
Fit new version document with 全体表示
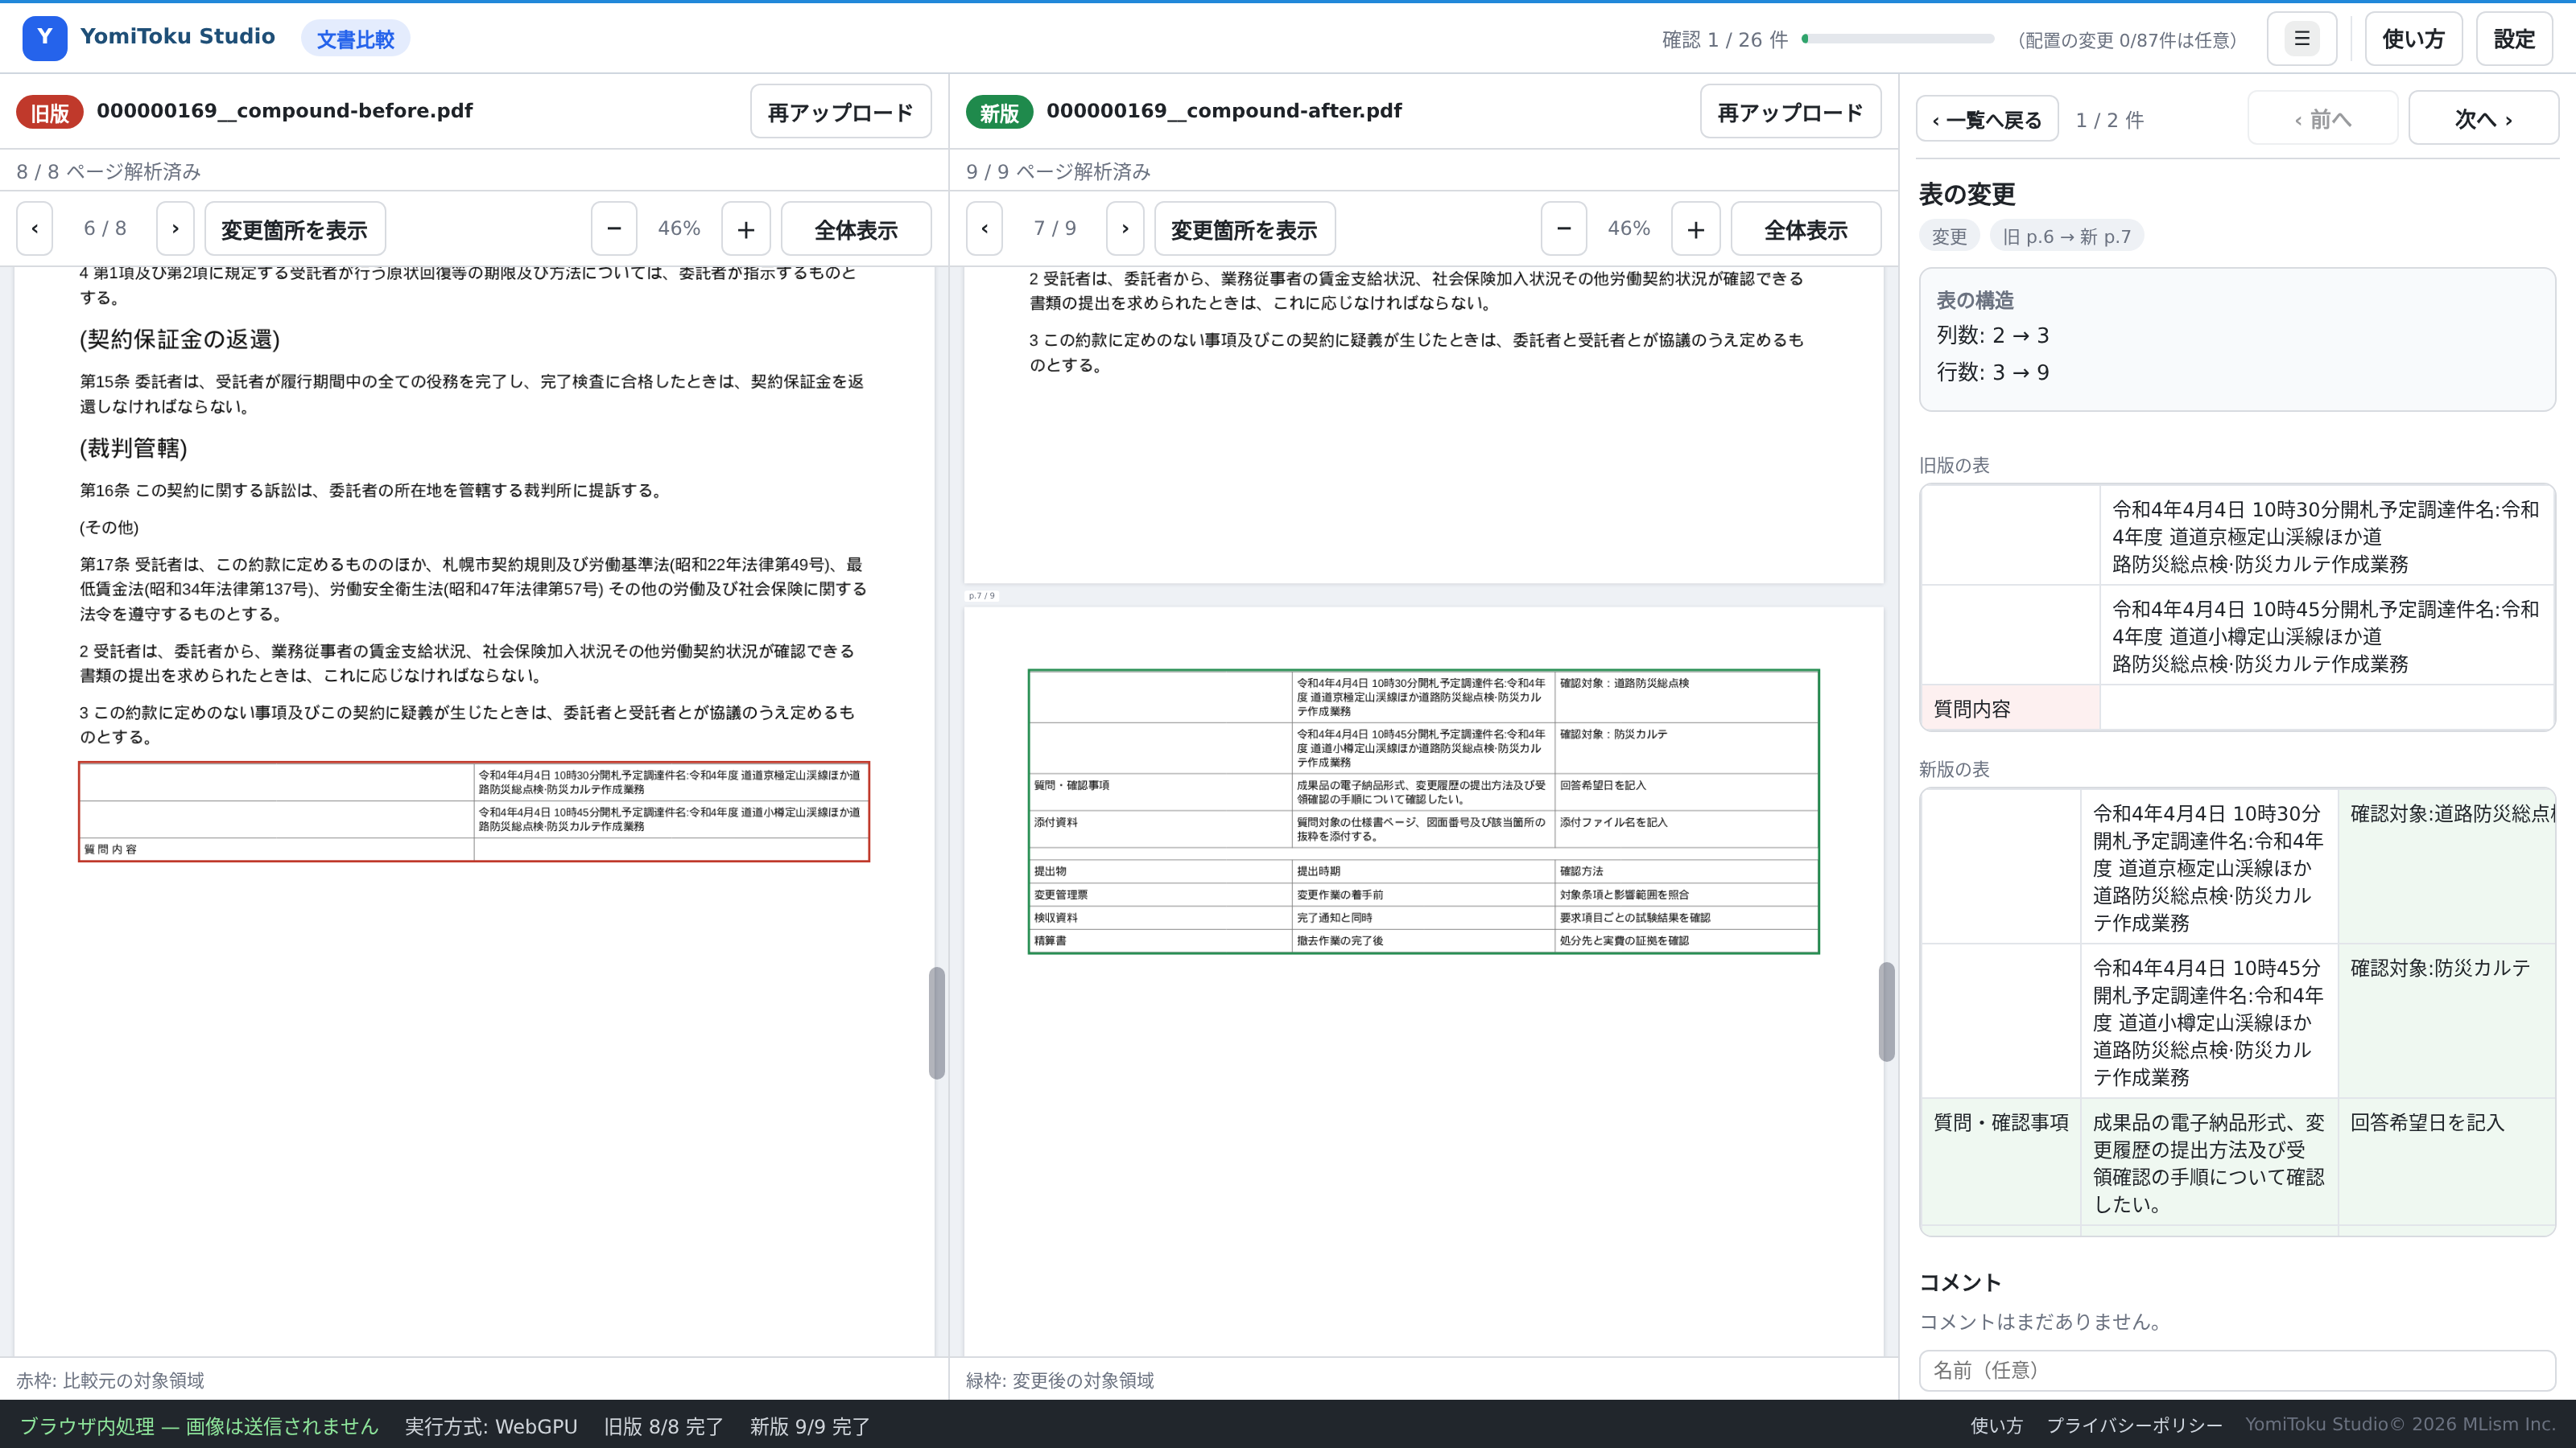coord(1806,228)
